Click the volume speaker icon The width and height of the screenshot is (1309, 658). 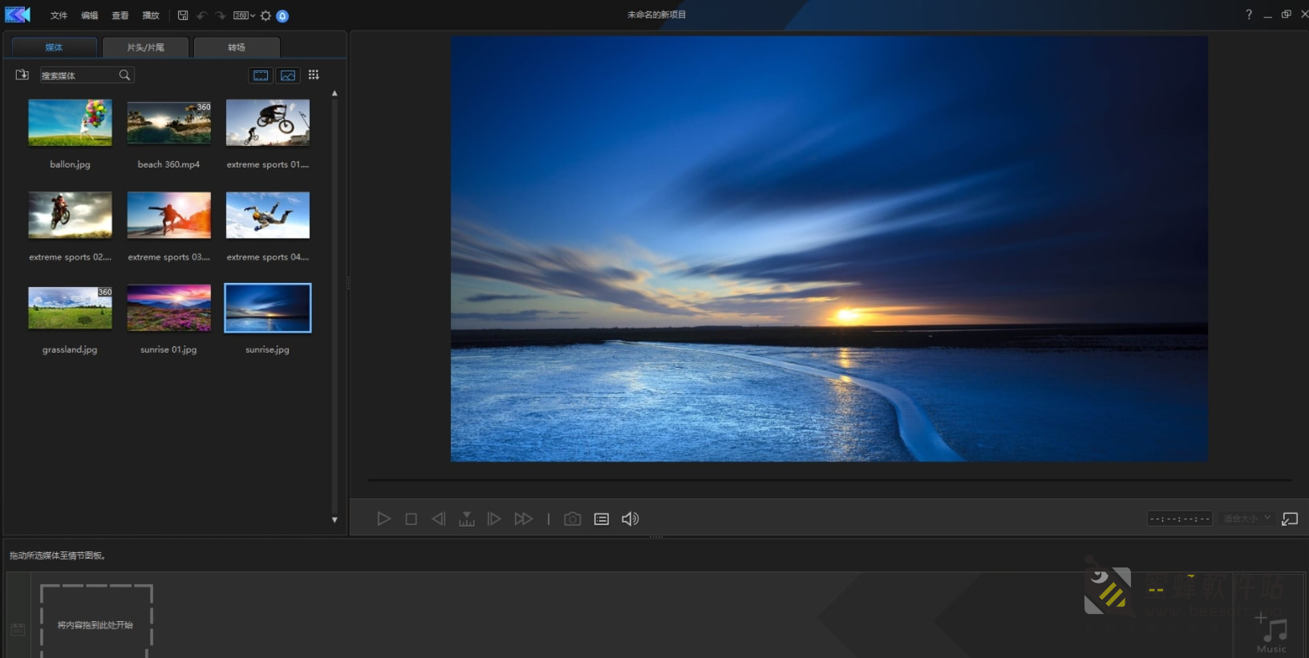[x=630, y=519]
